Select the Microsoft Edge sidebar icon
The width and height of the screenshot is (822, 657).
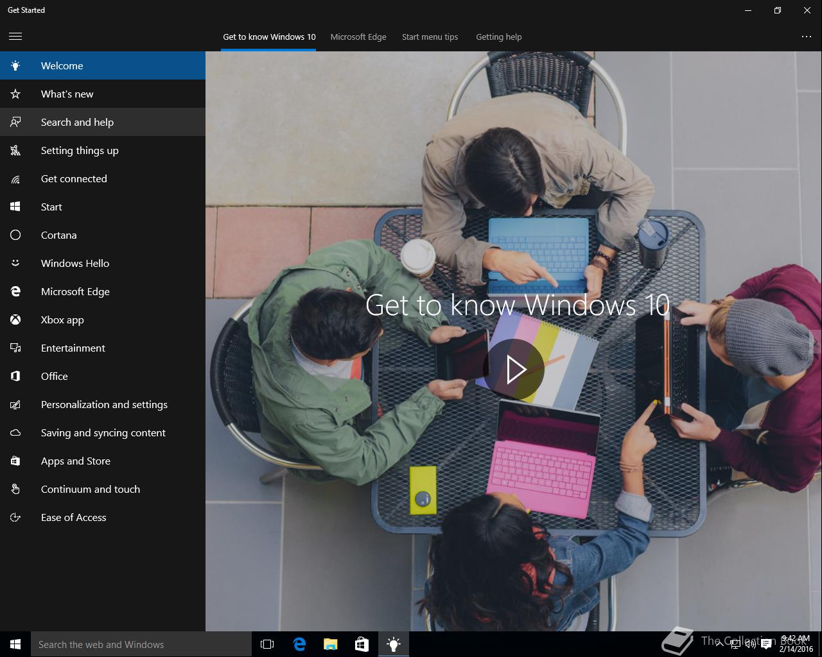(15, 292)
